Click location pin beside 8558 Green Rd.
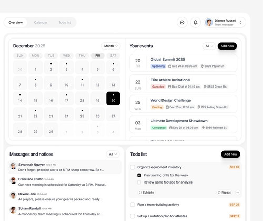This screenshot has height=221, width=263. pos(205,87)
